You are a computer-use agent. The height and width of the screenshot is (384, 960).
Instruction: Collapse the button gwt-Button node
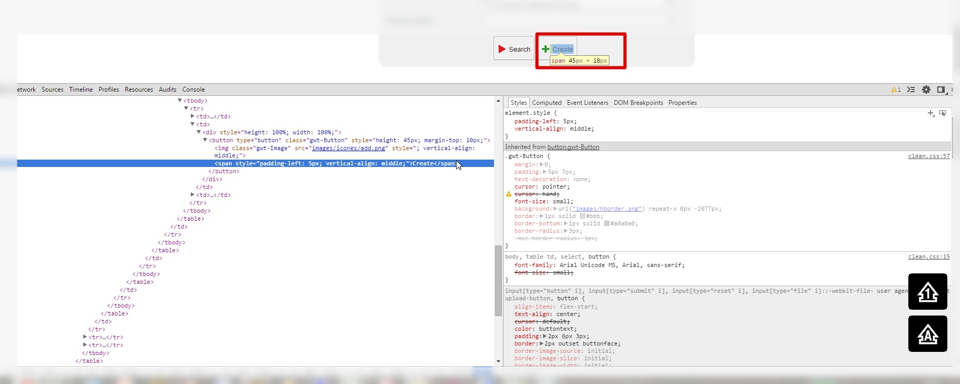pyautogui.click(x=205, y=140)
